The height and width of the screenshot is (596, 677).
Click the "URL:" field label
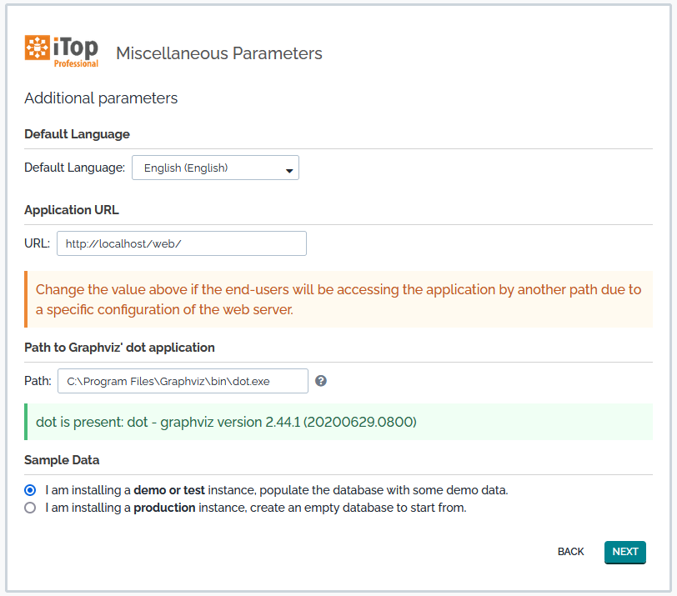[37, 244]
